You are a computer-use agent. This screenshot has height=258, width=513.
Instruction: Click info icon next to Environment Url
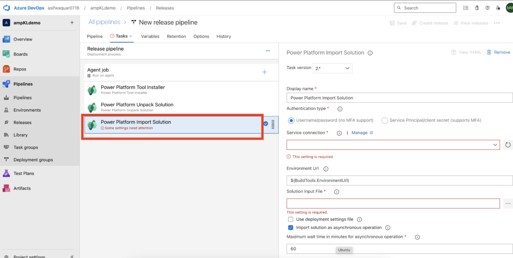coord(326,169)
